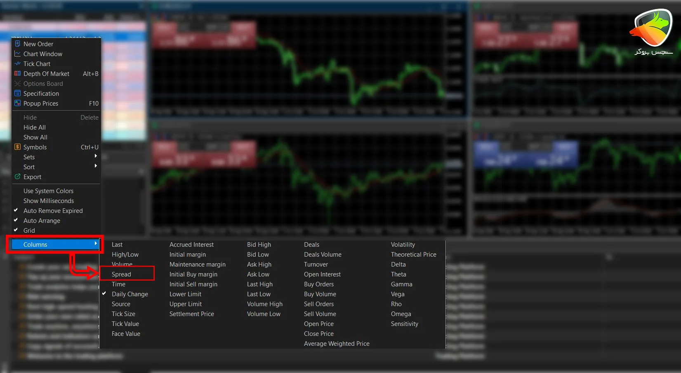Screen dimensions: 681x373
Task: Select the Settlement Price column
Action: [192, 314]
